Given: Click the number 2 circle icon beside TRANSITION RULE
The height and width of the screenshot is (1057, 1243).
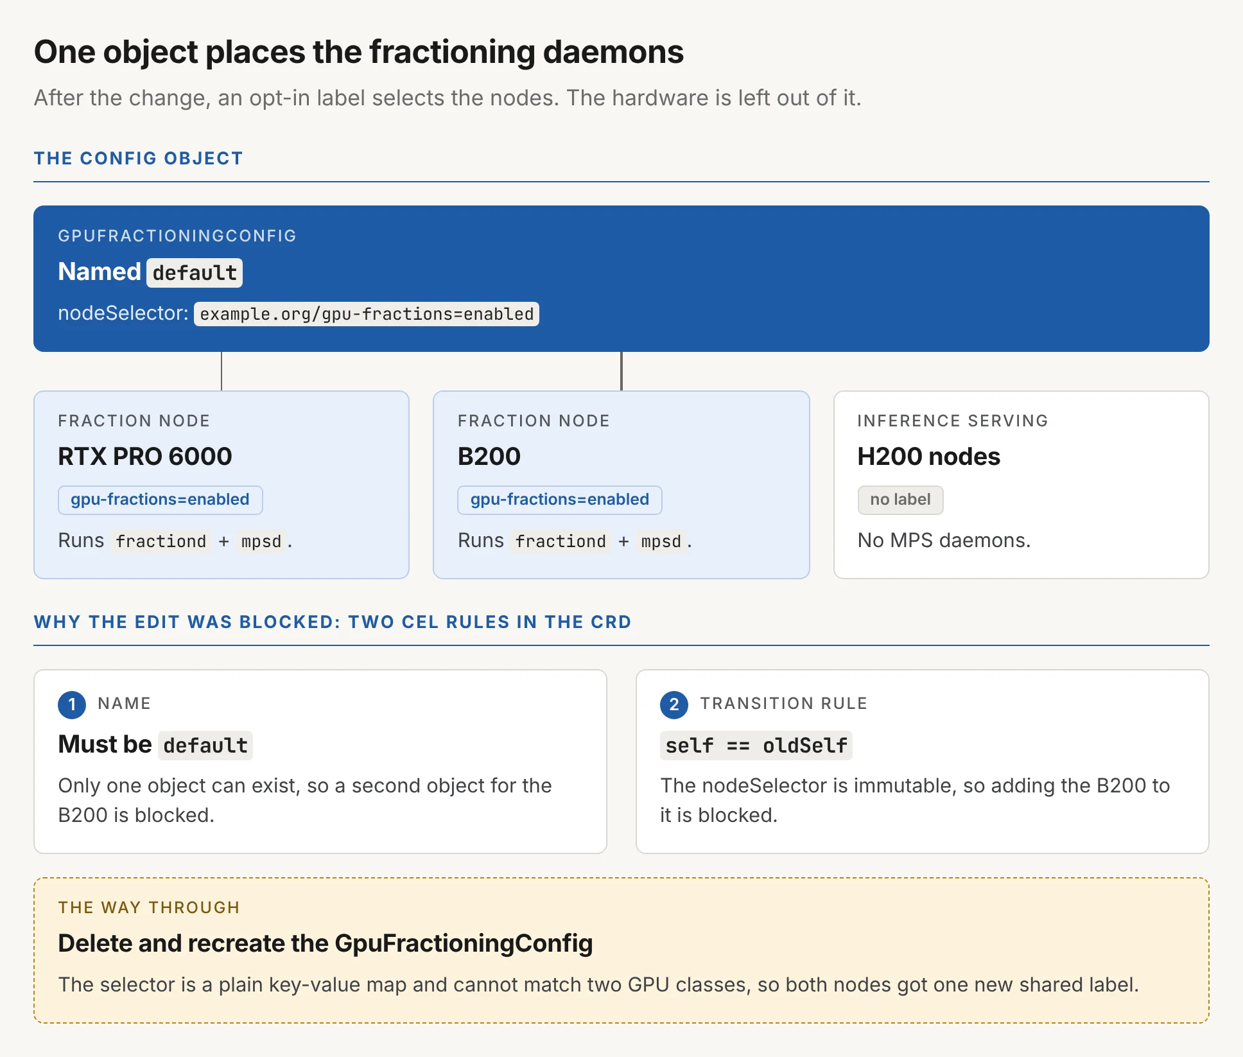Looking at the screenshot, I should tap(674, 704).
